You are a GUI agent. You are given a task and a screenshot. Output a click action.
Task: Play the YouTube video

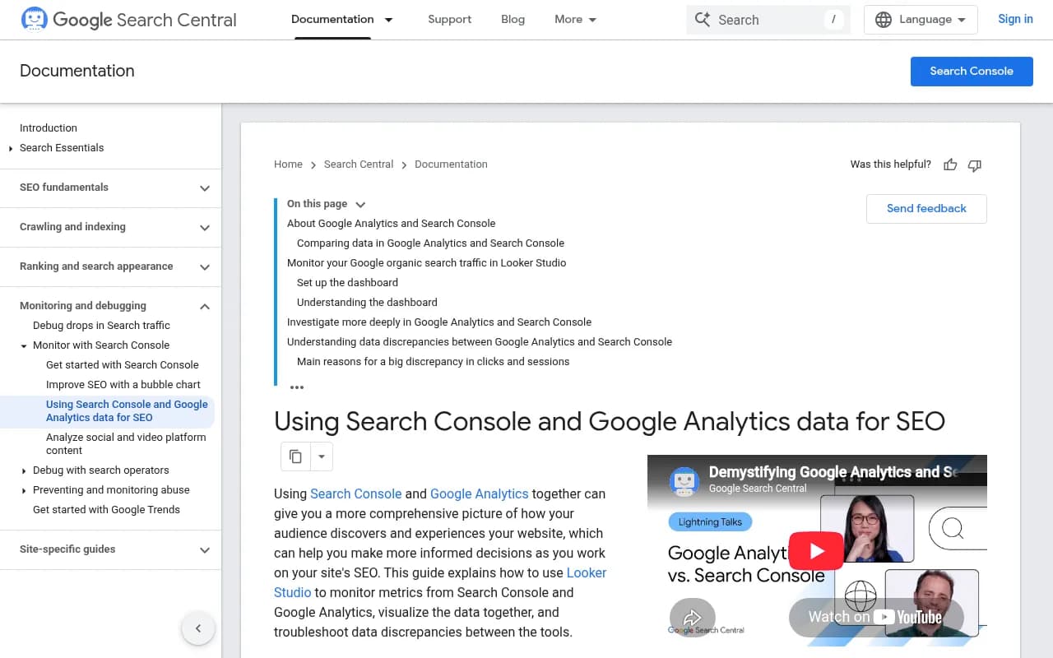817,551
